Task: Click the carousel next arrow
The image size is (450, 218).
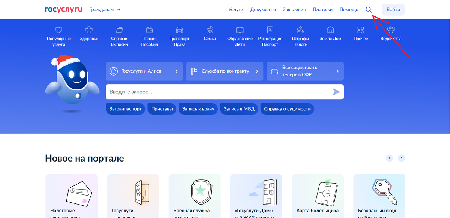Action: pyautogui.click(x=401, y=158)
